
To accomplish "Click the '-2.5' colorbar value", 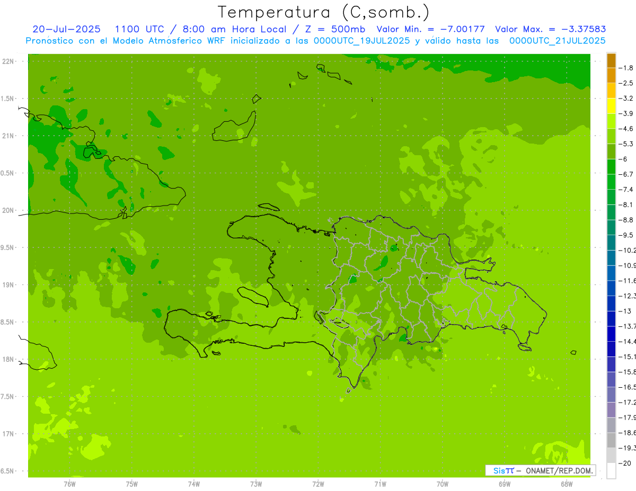I will coord(627,83).
